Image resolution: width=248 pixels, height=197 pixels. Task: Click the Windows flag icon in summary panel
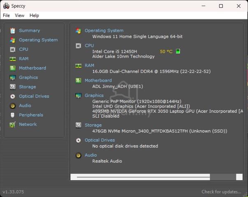(x=78, y=31)
